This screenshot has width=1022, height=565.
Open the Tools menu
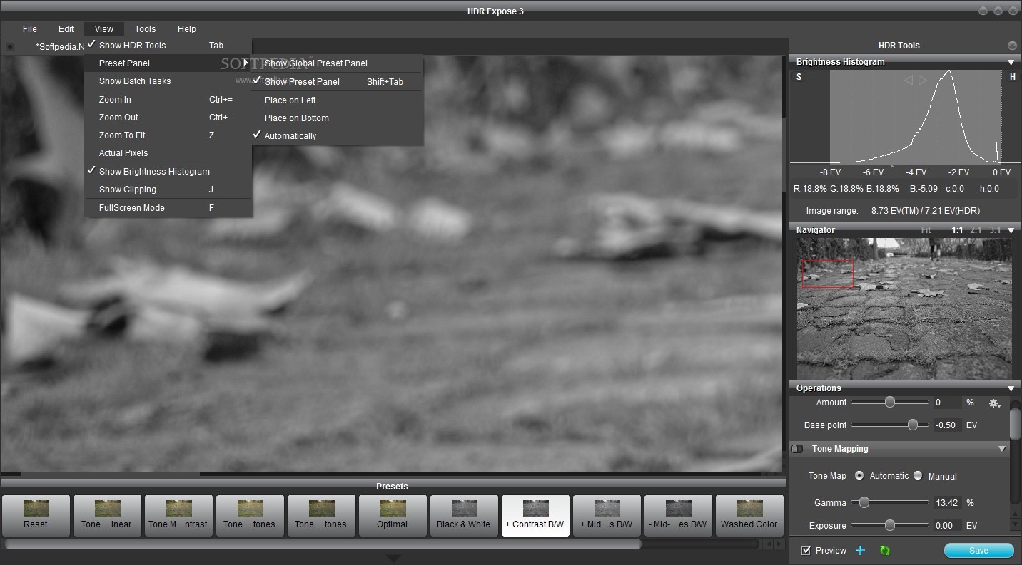pos(145,29)
